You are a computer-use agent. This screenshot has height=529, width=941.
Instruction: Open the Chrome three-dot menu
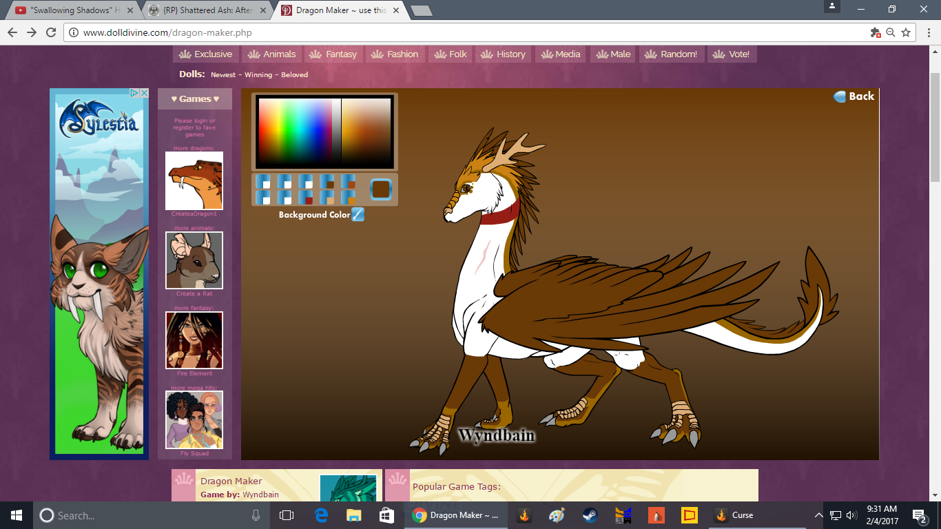926,32
